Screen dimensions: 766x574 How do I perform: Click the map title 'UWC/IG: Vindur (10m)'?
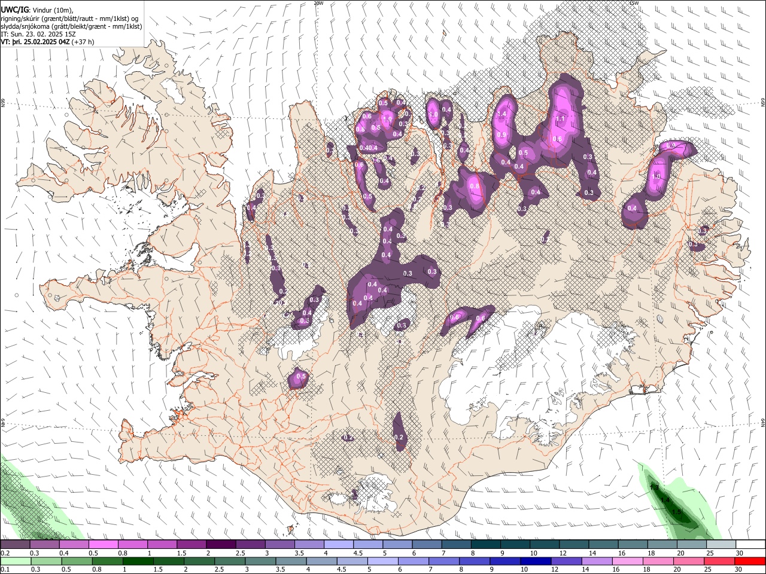(37, 10)
